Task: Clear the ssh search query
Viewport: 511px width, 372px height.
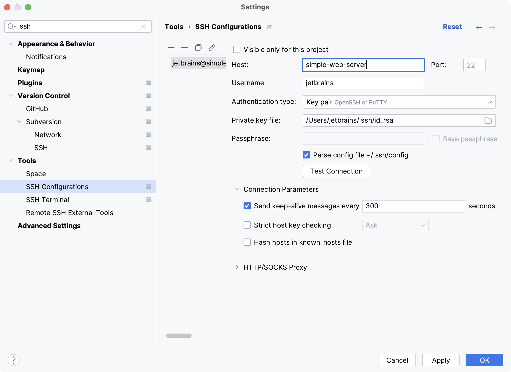Action: coord(144,26)
